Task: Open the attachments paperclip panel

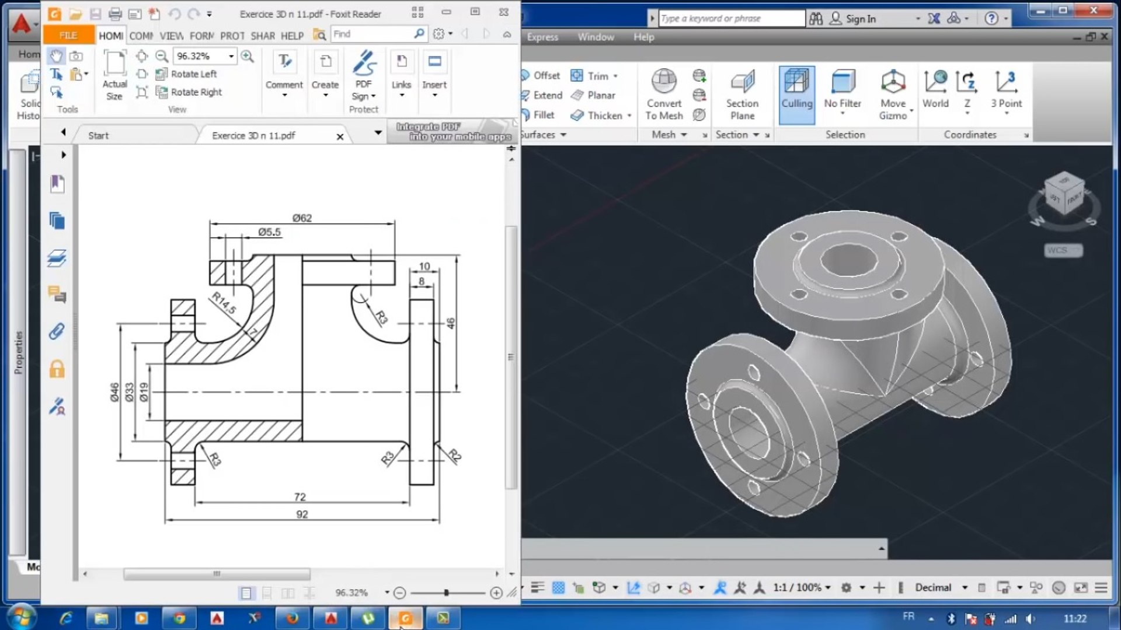Action: pos(57,332)
